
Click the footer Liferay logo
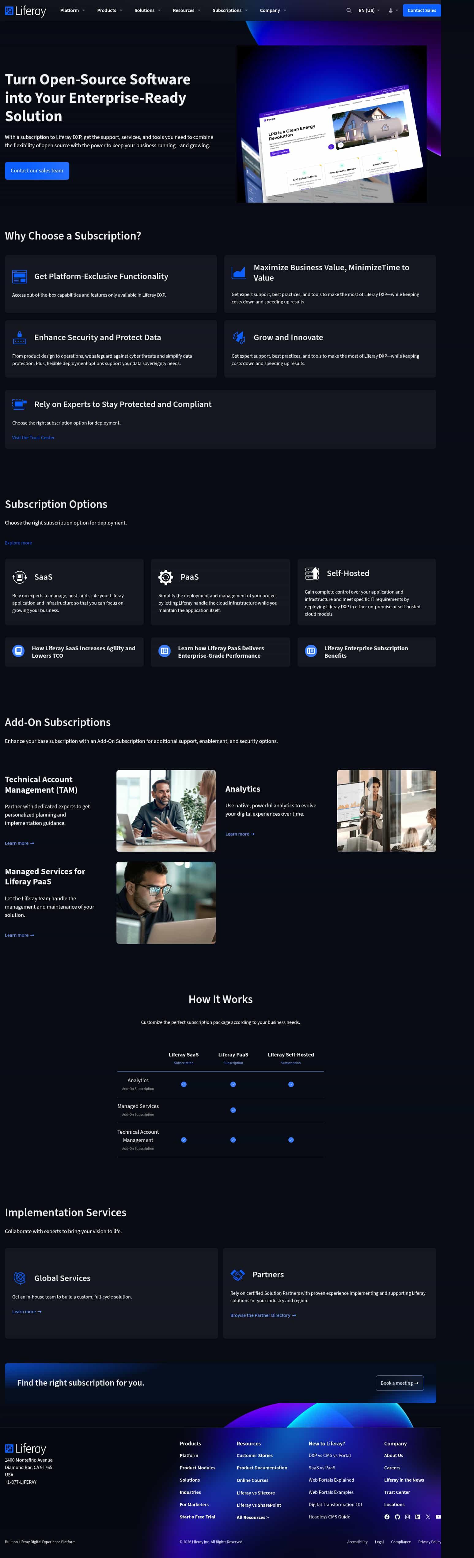click(25, 1448)
